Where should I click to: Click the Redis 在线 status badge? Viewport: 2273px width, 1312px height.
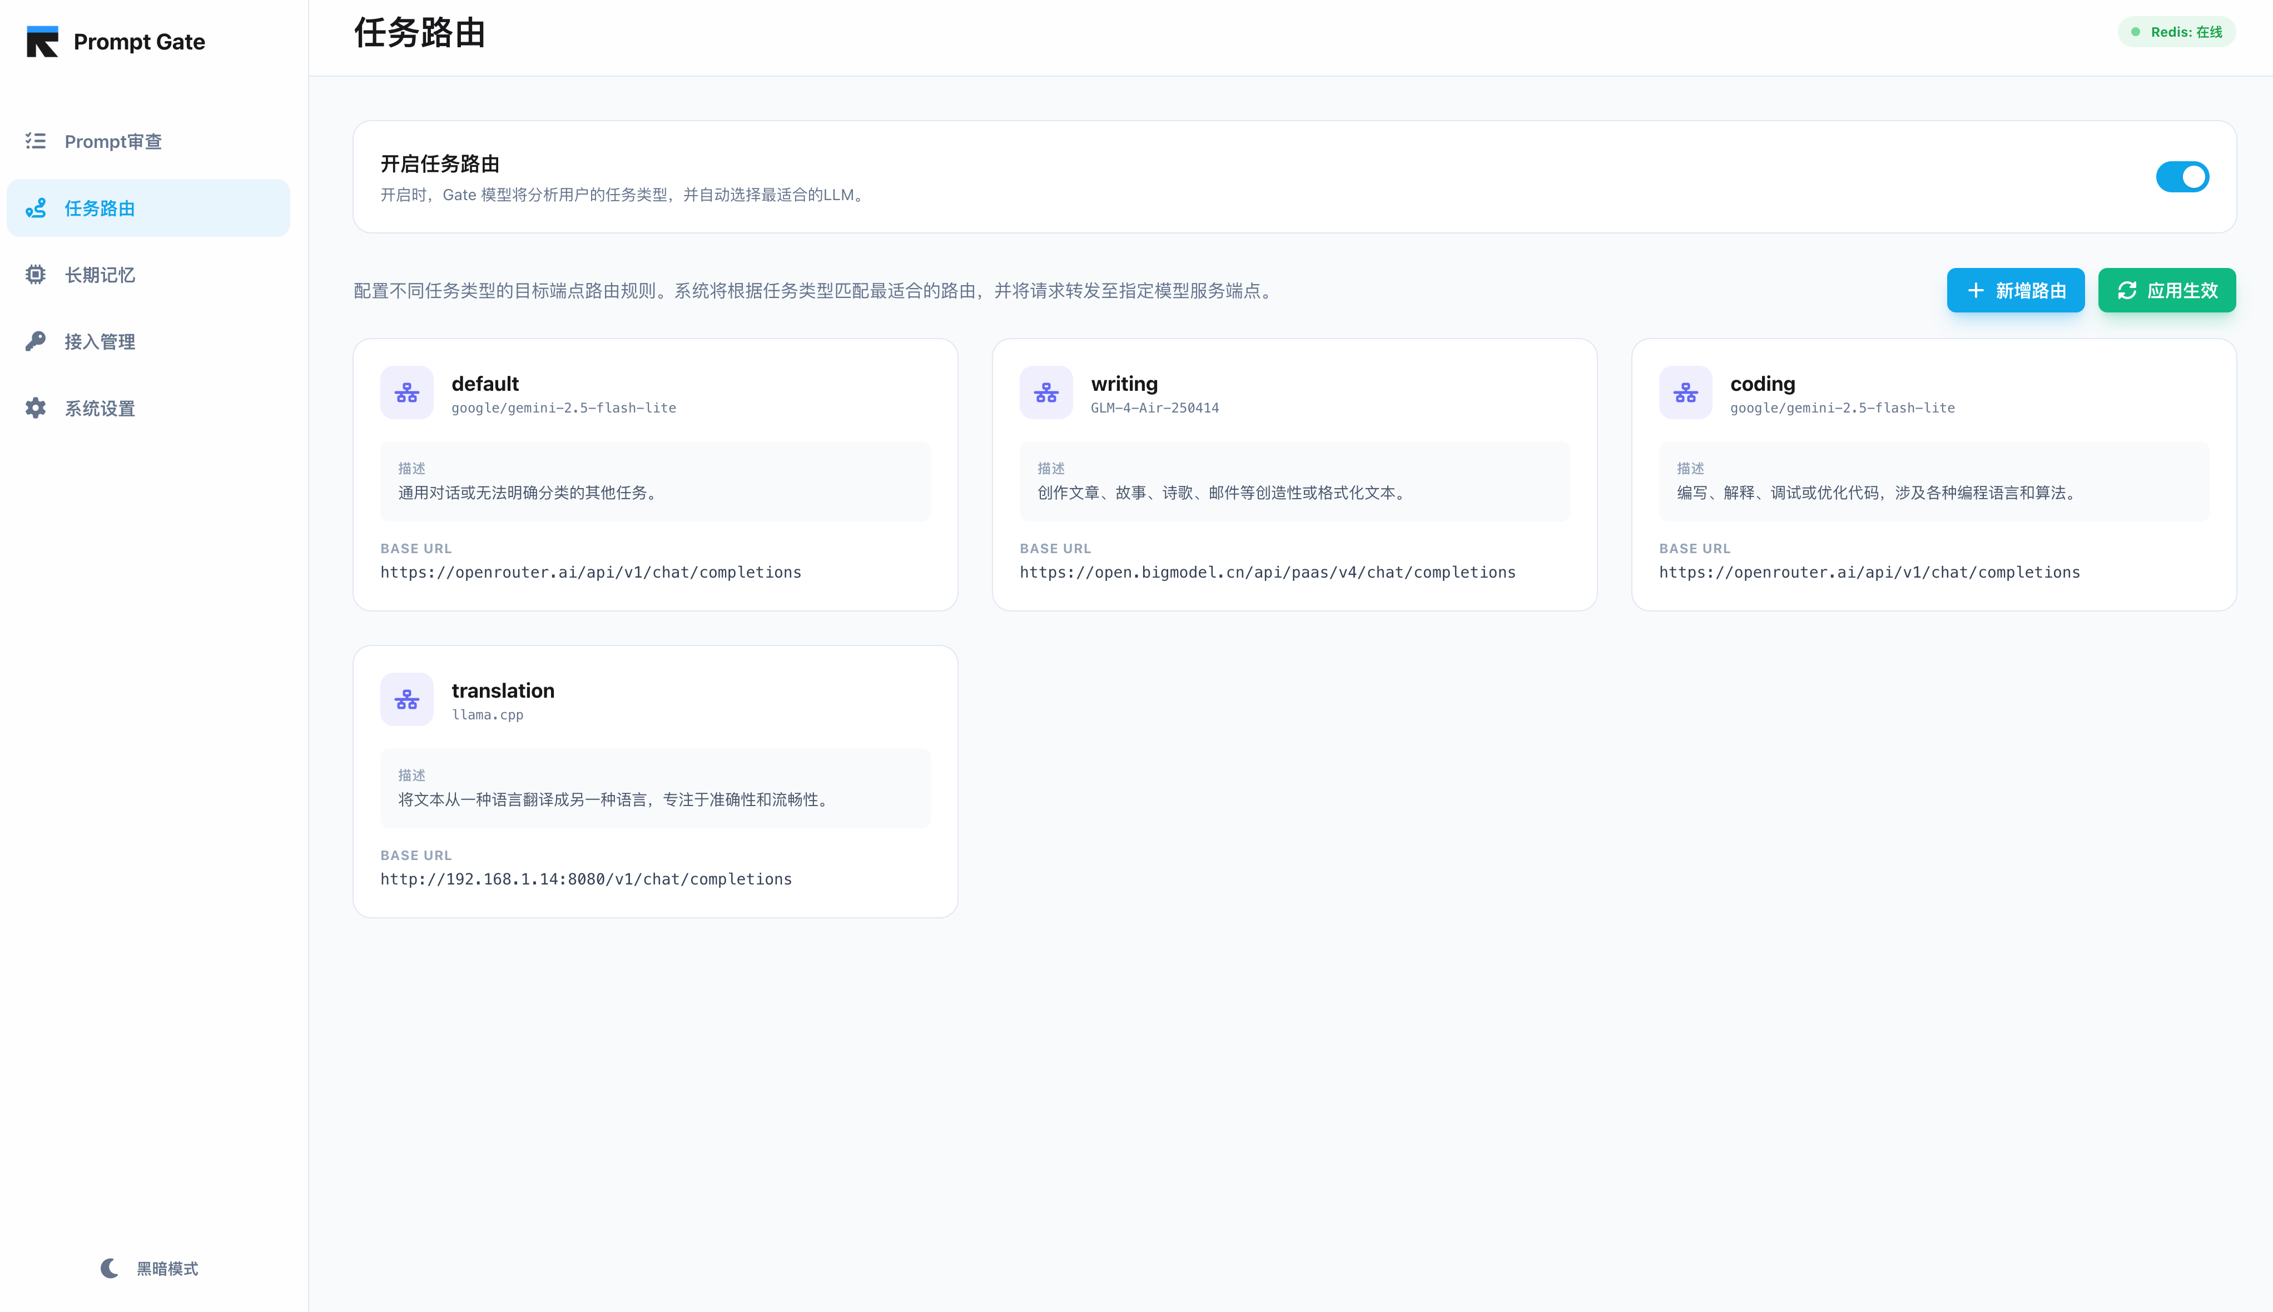coord(2176,32)
